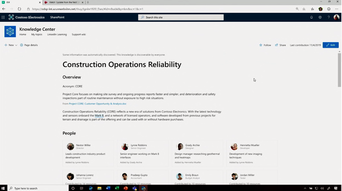Screen dimensions: 342x191
Task: Click the Edit button
Action: [330, 45]
